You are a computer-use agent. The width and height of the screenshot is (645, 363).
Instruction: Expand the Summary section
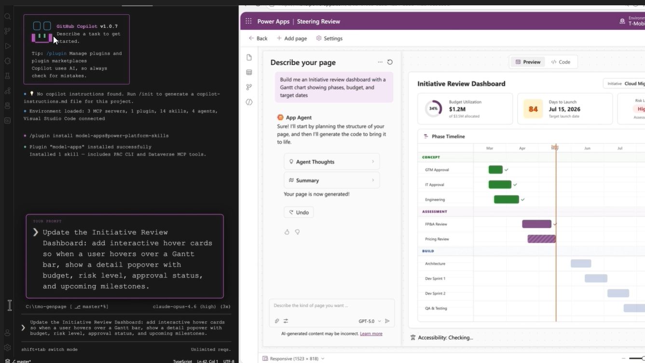(331, 180)
